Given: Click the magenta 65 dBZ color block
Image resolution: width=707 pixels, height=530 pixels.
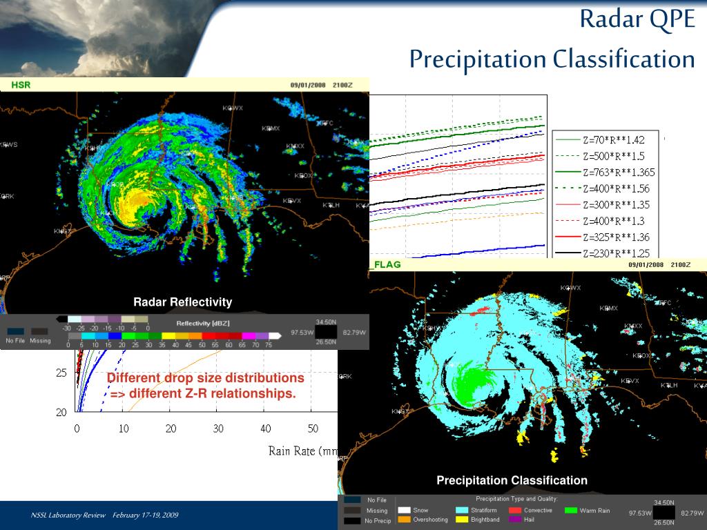Looking at the screenshot, I should [249, 336].
